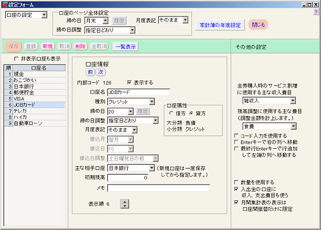This screenshot has height=230, width=321.
Task: Open the account 月度表記 dropdown
Action: (134, 130)
